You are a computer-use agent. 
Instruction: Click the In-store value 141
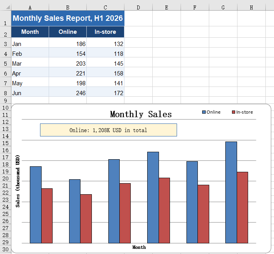[105, 82]
